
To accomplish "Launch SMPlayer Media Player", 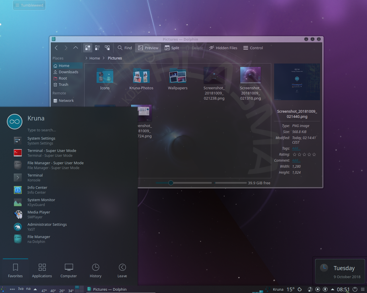I will click(x=69, y=214).
